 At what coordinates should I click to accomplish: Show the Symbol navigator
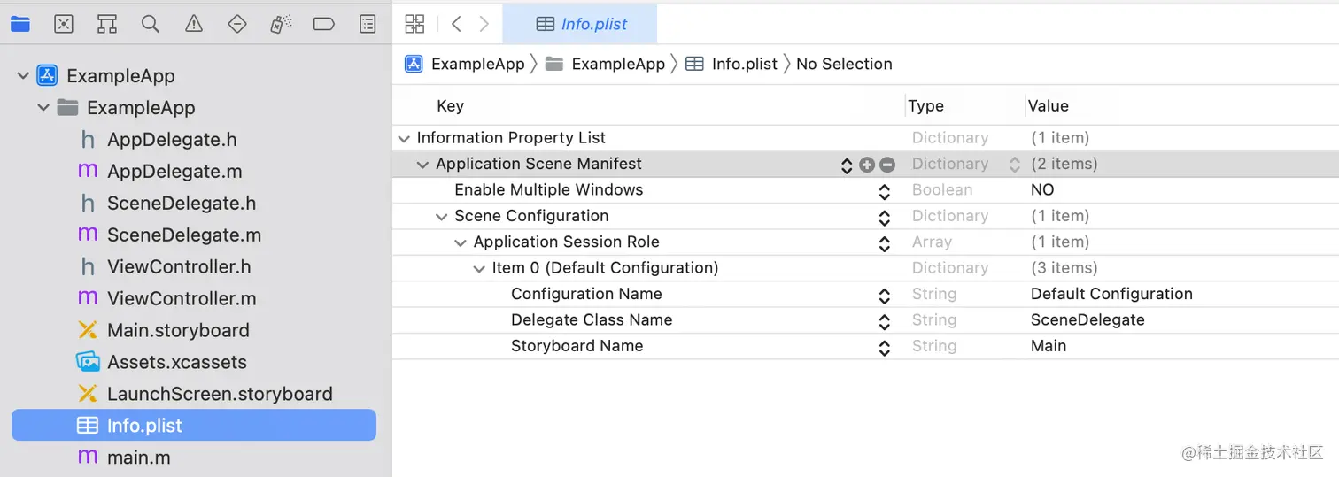[x=107, y=24]
